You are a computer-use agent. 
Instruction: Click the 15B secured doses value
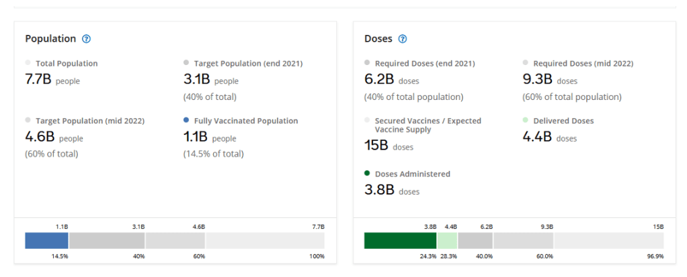point(376,146)
